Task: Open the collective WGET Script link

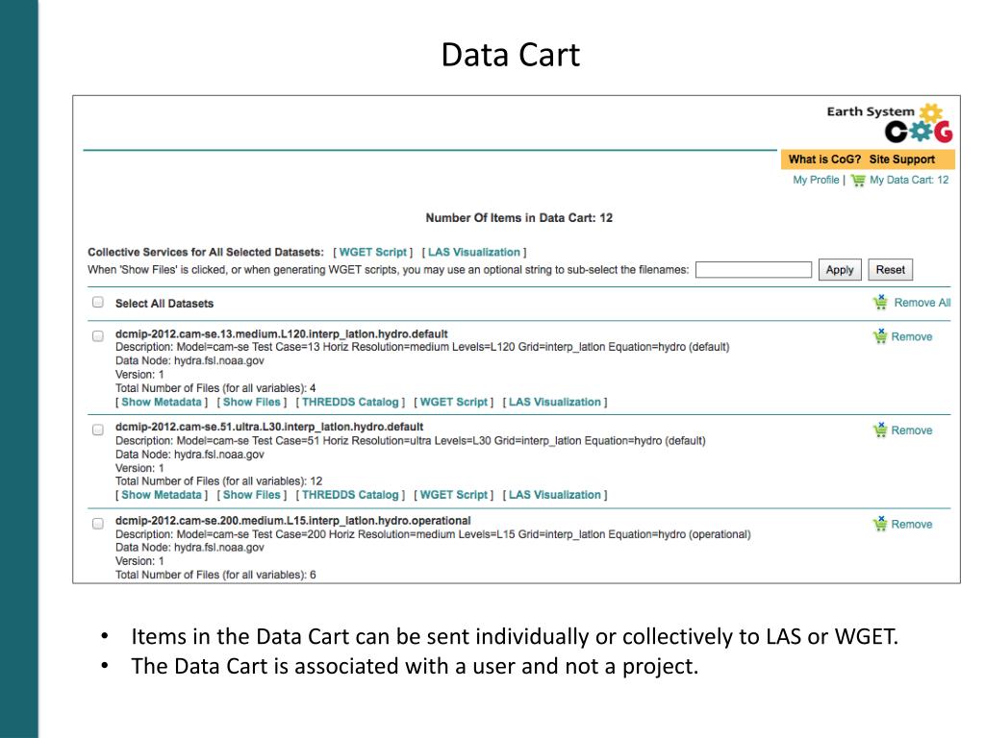Action: tap(373, 252)
